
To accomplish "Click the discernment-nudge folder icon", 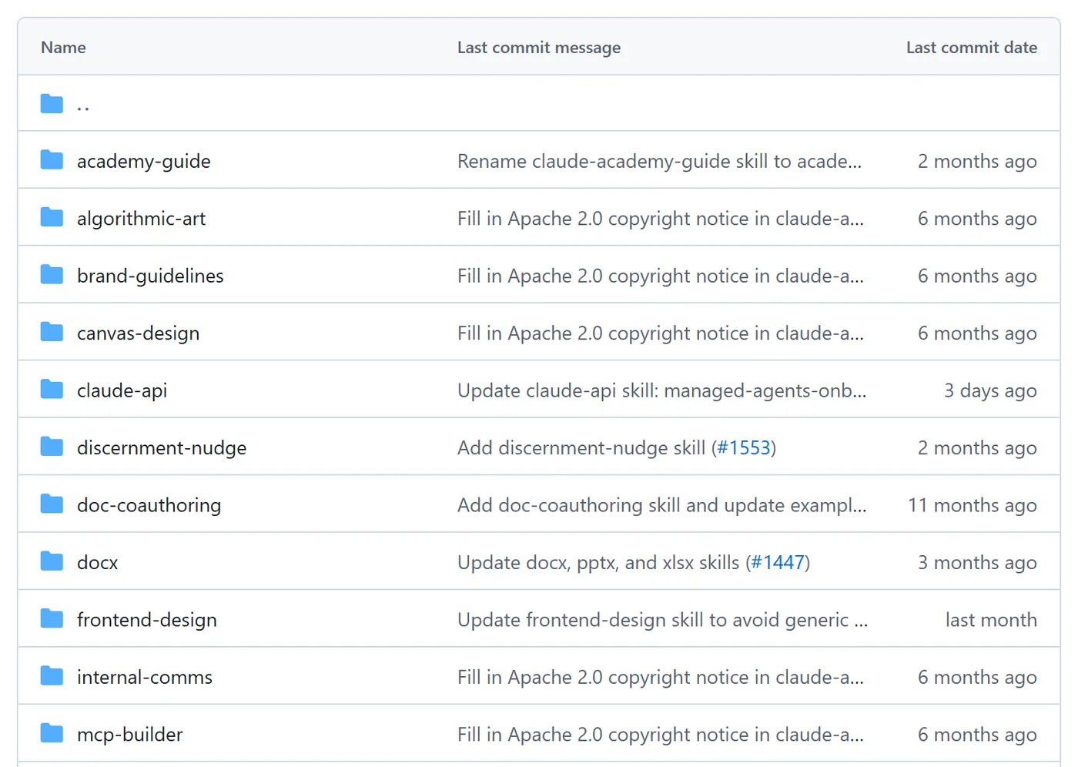I will tap(52, 447).
